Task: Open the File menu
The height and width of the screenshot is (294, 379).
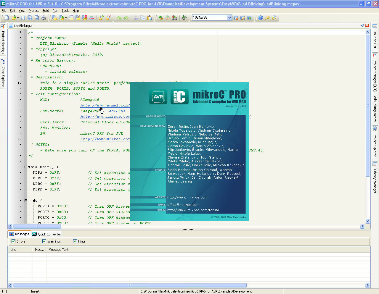Action: (4, 11)
